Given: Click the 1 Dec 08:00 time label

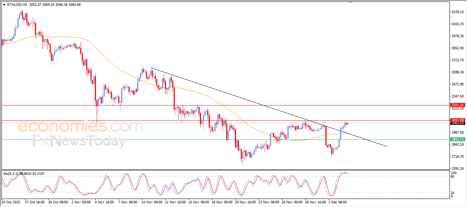Looking at the screenshot, I should pos(337,202).
